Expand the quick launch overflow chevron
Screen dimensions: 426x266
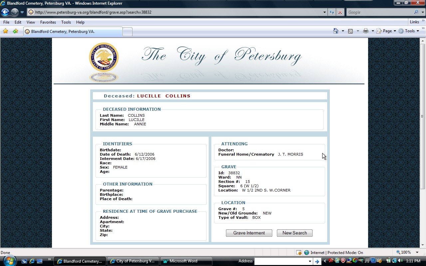click(50, 259)
